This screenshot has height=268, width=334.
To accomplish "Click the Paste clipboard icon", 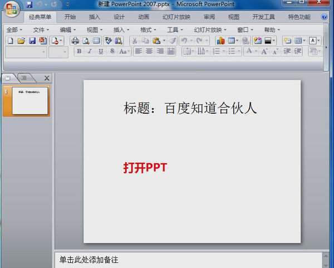I will coord(156,41).
